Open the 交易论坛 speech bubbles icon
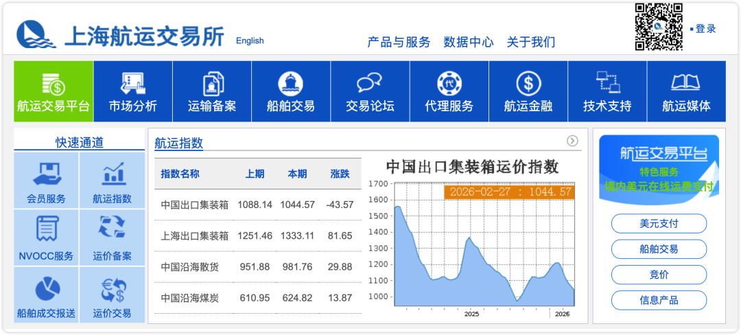This screenshot has width=741, height=335. point(370,84)
